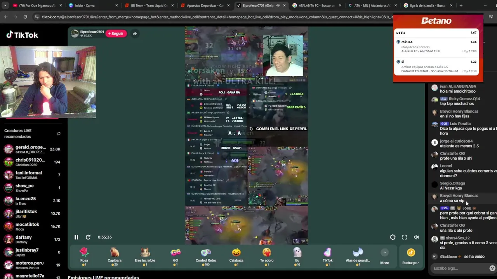The height and width of the screenshot is (279, 497).
Task: Switch to BB Team - Team Liquid tab
Action: (x=148, y=5)
